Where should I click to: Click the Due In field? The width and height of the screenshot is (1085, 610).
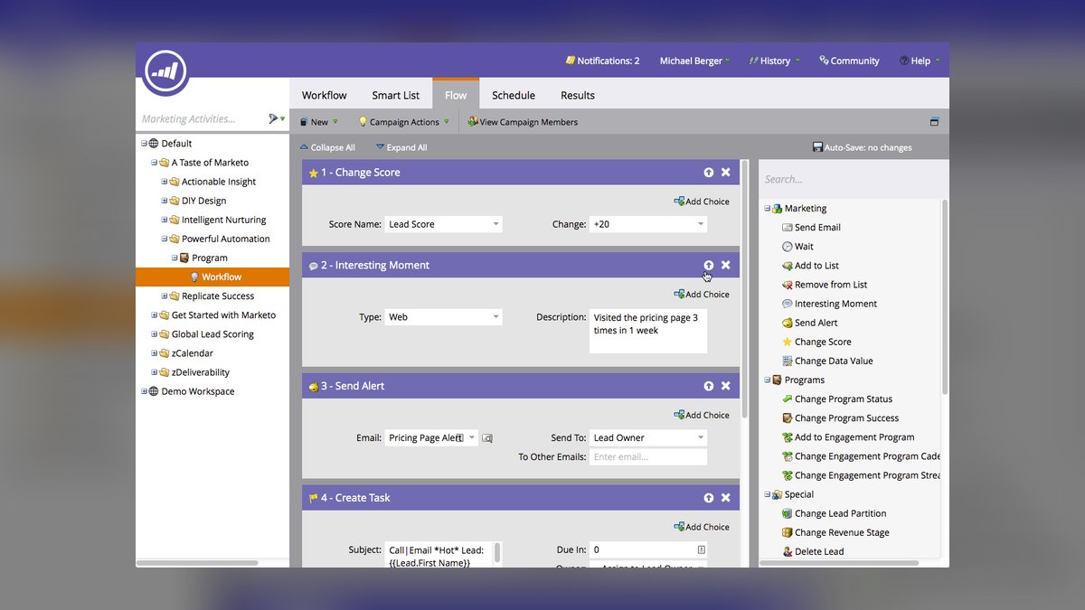[x=648, y=549]
